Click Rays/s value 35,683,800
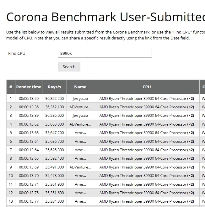This screenshot has height=207, width=205. click(x=54, y=124)
